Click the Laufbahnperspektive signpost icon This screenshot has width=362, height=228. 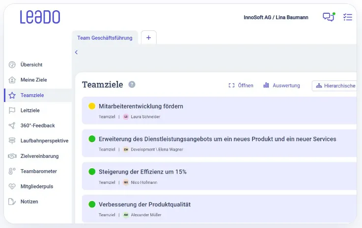click(12, 141)
